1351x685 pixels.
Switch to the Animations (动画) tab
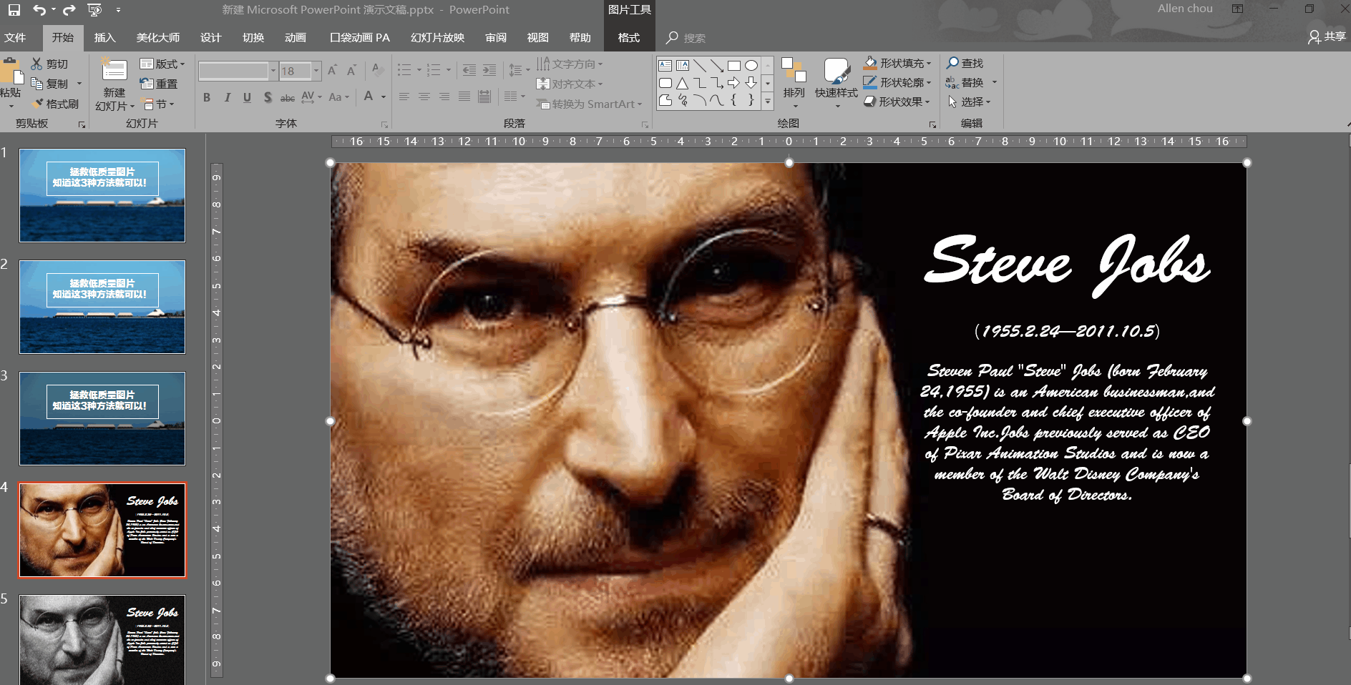coord(296,37)
